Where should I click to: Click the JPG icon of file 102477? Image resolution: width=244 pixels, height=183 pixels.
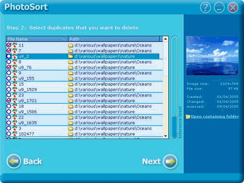15,134
